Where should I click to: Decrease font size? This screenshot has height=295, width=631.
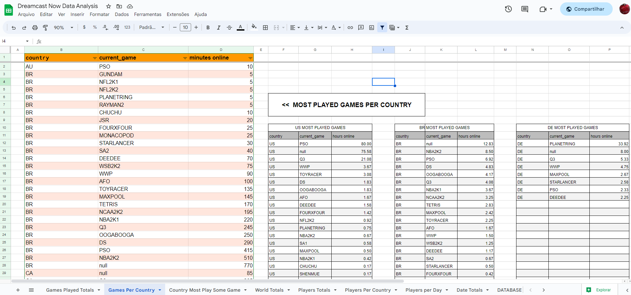[175, 28]
